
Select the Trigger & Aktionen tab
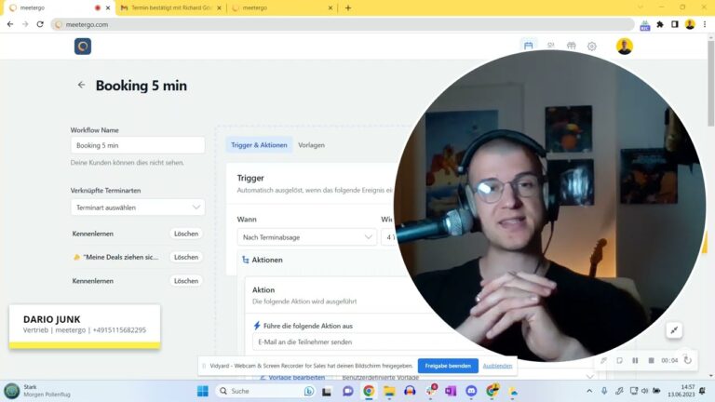pyautogui.click(x=259, y=145)
